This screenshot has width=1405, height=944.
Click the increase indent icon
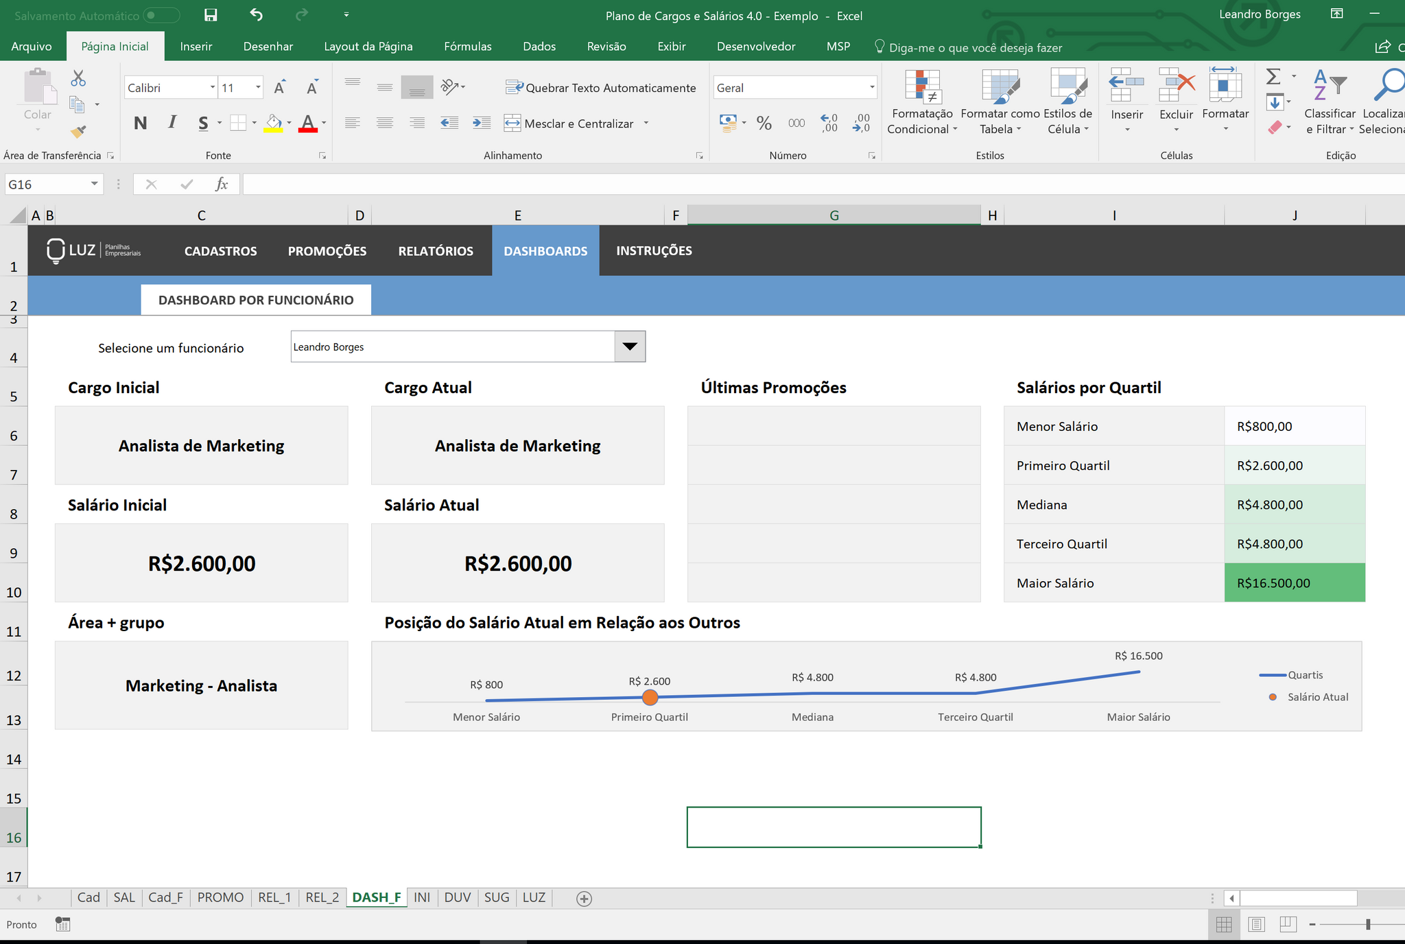(x=482, y=123)
